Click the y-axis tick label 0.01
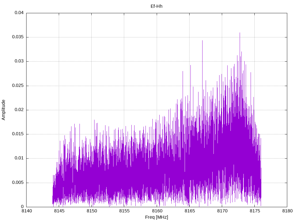This screenshot has width=295, height=221. click(x=19, y=158)
